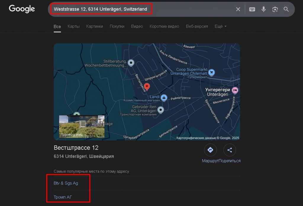Open the Просмотр улиц street view thumbnail
Viewport: 303px width, 206px height.
[82, 126]
